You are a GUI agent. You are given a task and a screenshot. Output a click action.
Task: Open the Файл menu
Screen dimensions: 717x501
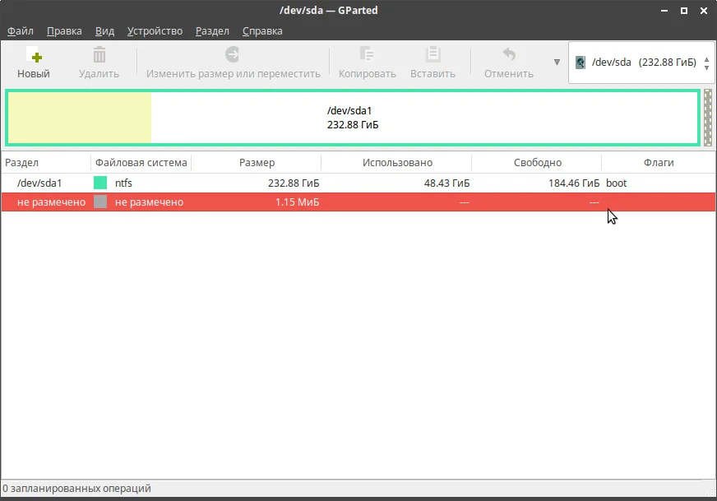coord(20,31)
